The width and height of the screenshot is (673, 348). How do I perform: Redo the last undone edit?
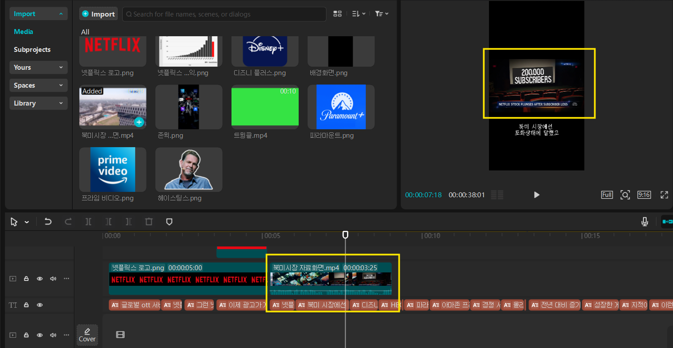(68, 221)
